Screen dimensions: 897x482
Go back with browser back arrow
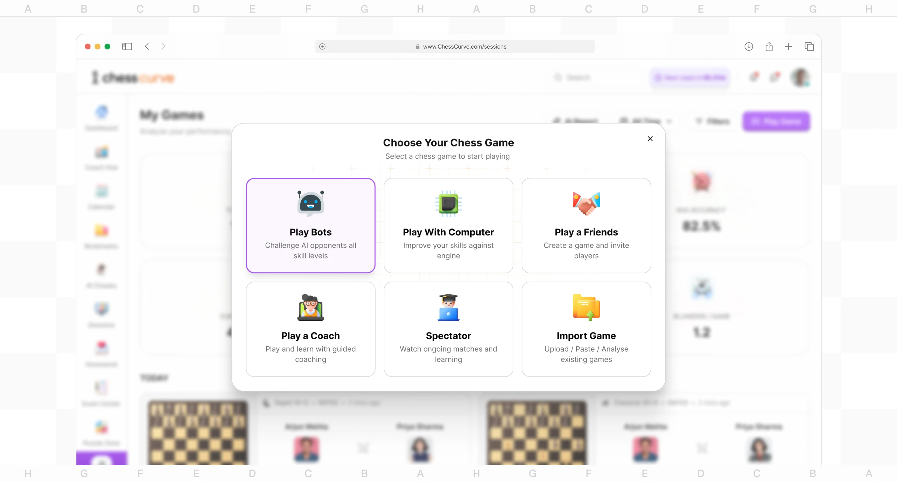[x=147, y=46]
